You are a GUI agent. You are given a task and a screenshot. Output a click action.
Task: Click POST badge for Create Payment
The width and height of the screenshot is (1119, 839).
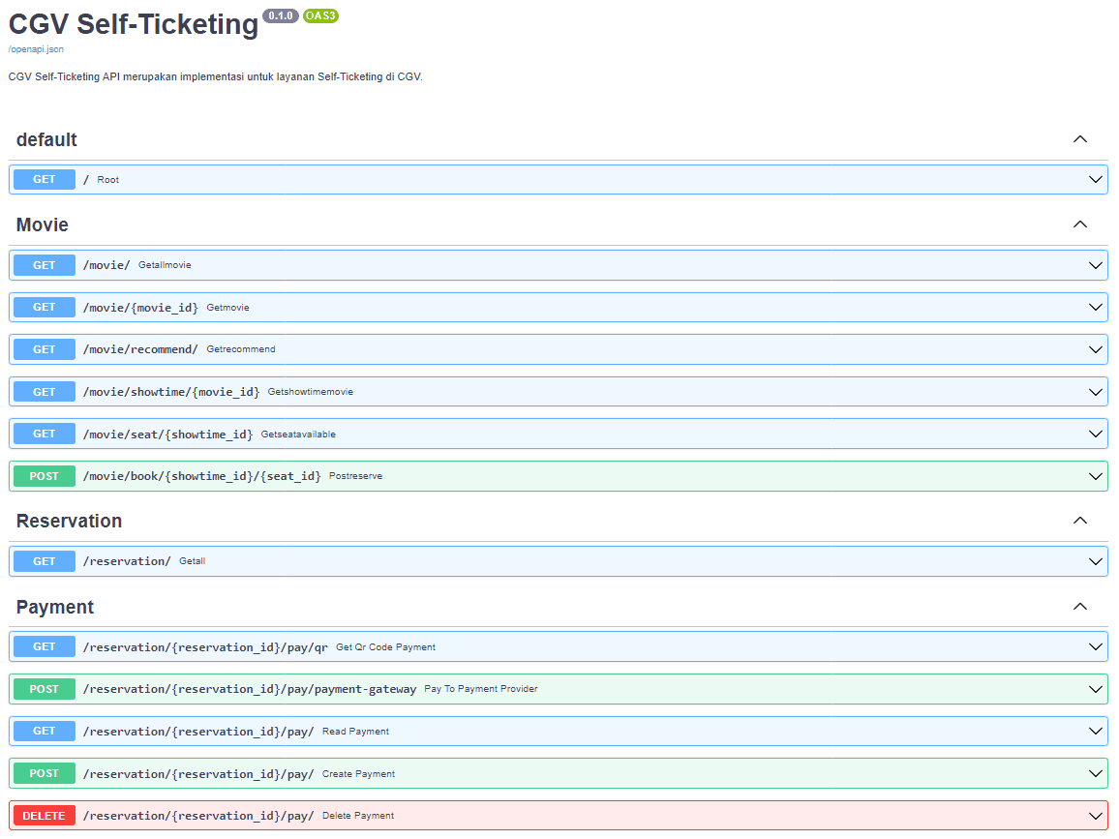45,773
